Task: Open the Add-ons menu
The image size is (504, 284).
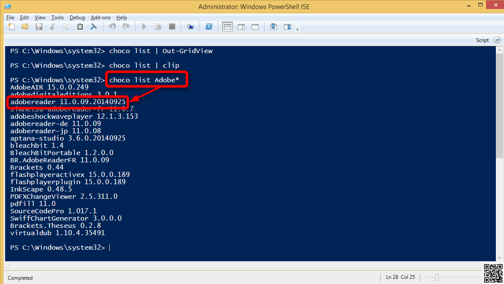Action: pyautogui.click(x=101, y=18)
